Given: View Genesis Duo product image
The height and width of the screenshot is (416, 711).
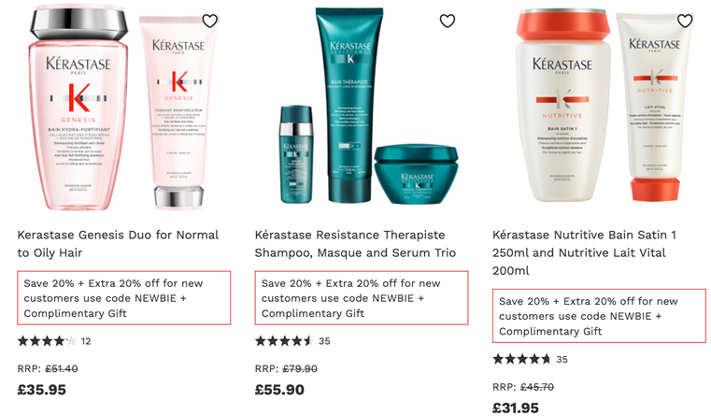Looking at the screenshot, I should [123, 108].
